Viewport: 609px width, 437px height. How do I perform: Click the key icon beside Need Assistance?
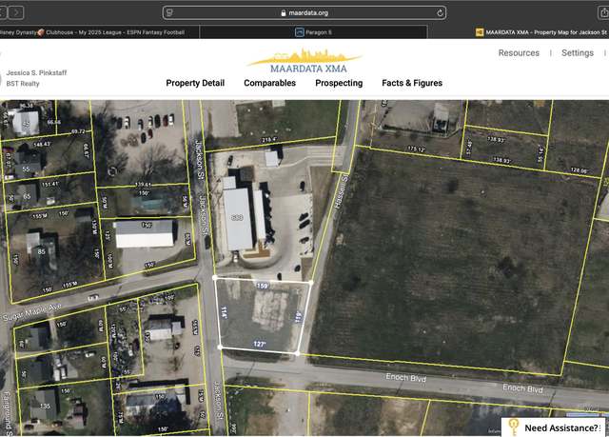point(514,427)
